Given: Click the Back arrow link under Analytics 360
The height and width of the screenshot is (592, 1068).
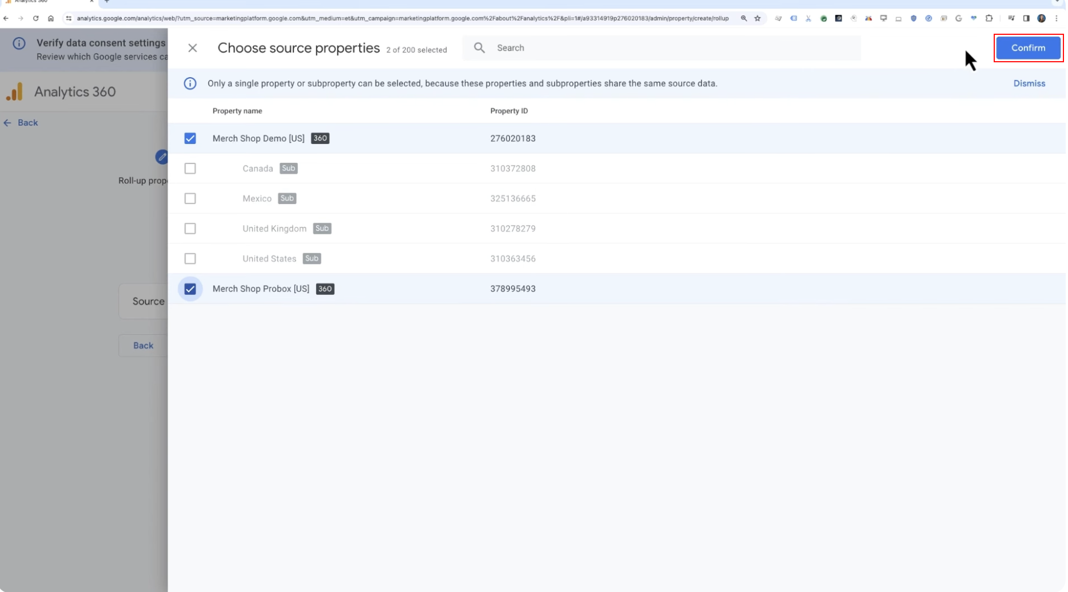Looking at the screenshot, I should pos(21,123).
